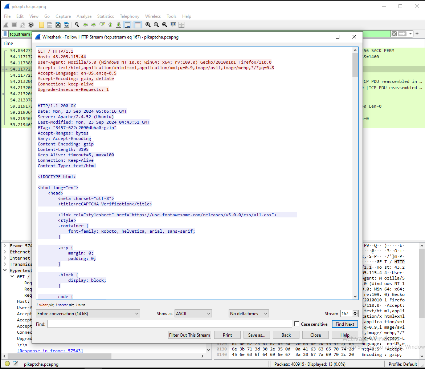Click the Close button in stream dialog
This screenshot has width=425, height=369.
coord(315,335)
